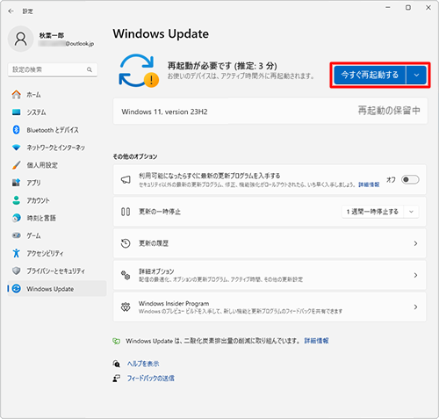The width and height of the screenshot is (439, 419).
Task: Click the システム monitor icon in sidebar
Action: pos(17,112)
